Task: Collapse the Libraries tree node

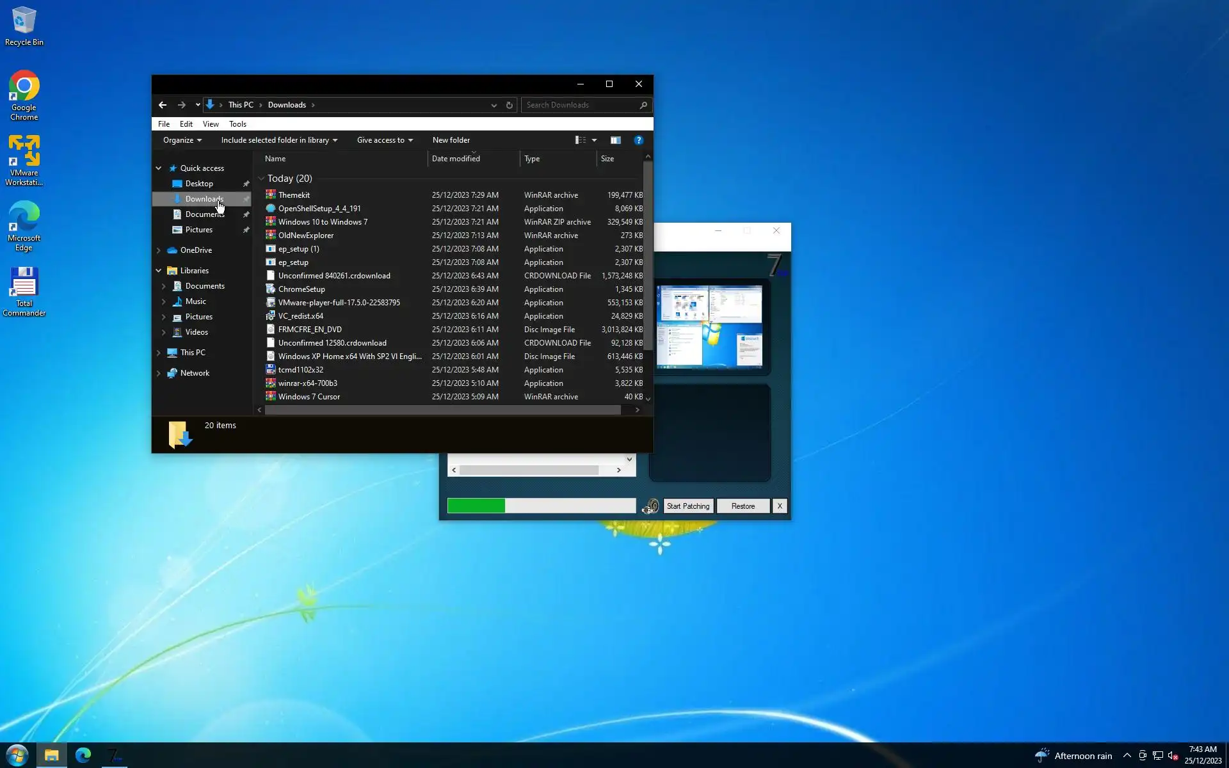Action: pos(159,271)
